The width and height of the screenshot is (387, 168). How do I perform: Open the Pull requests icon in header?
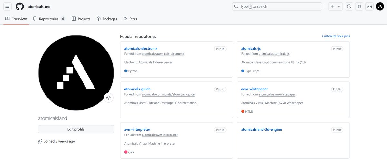tap(359, 6)
